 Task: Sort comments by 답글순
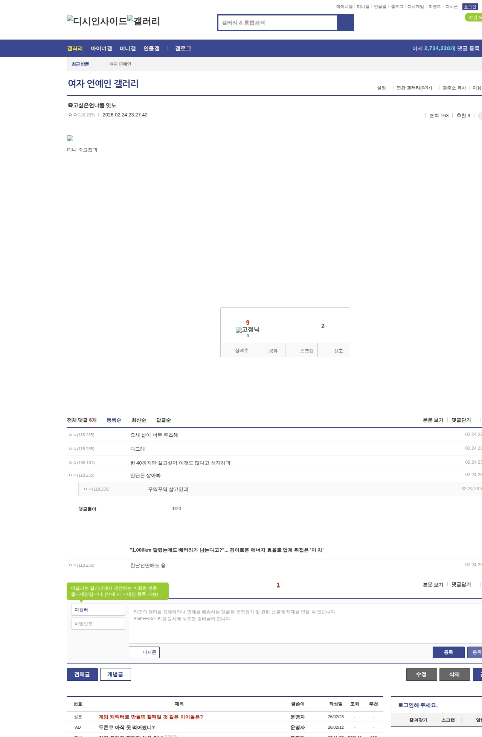(163, 420)
